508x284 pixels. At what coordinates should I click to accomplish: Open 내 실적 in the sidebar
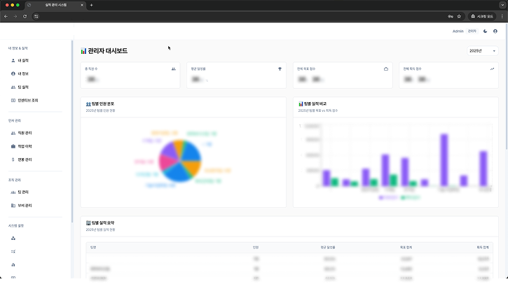click(x=22, y=61)
